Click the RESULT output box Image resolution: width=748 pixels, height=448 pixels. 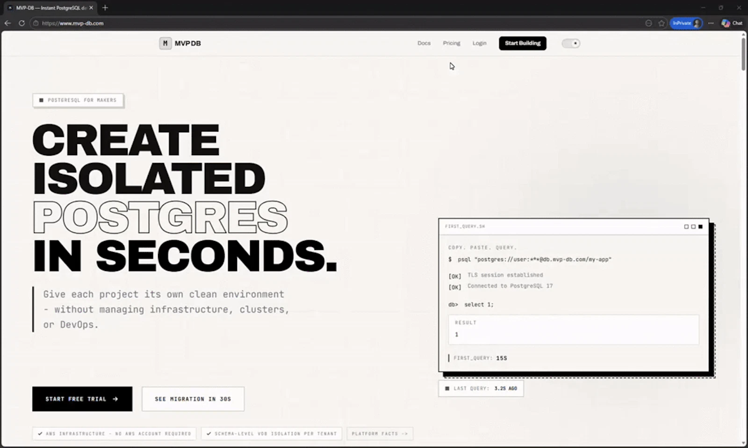tap(574, 330)
